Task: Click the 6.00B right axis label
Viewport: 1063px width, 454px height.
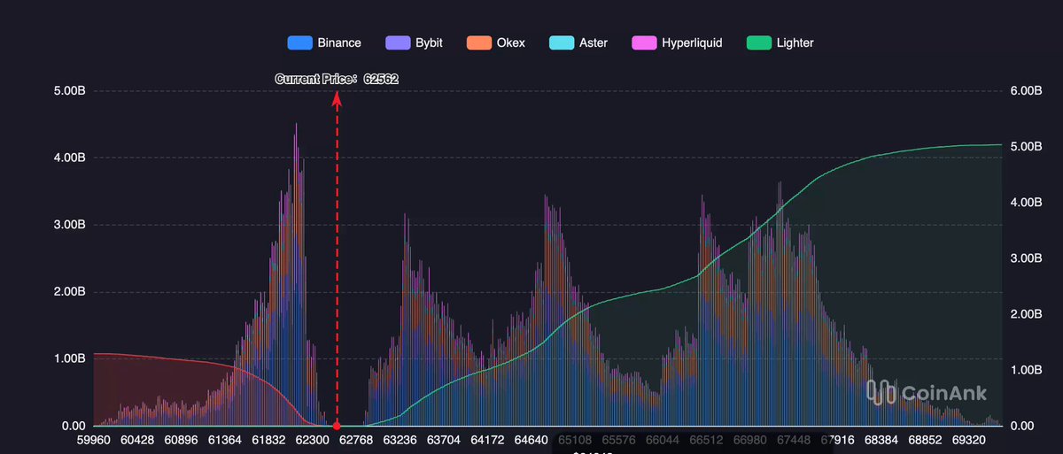Action: [x=1027, y=91]
